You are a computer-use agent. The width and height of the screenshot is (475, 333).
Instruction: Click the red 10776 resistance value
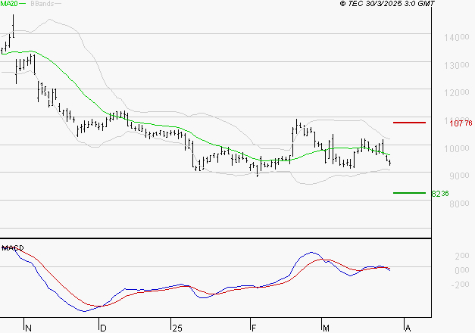pos(461,123)
